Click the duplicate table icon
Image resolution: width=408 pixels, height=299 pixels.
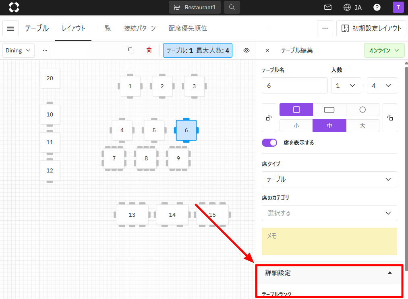point(131,50)
